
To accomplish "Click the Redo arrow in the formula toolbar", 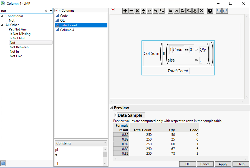I will pyautogui.click(x=225, y=11).
